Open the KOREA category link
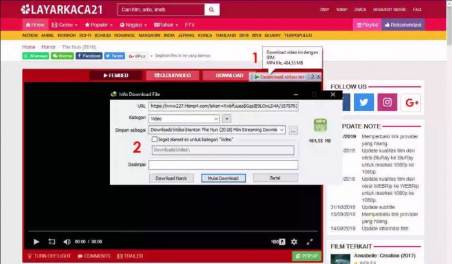The height and width of the screenshot is (264, 452). point(205,35)
